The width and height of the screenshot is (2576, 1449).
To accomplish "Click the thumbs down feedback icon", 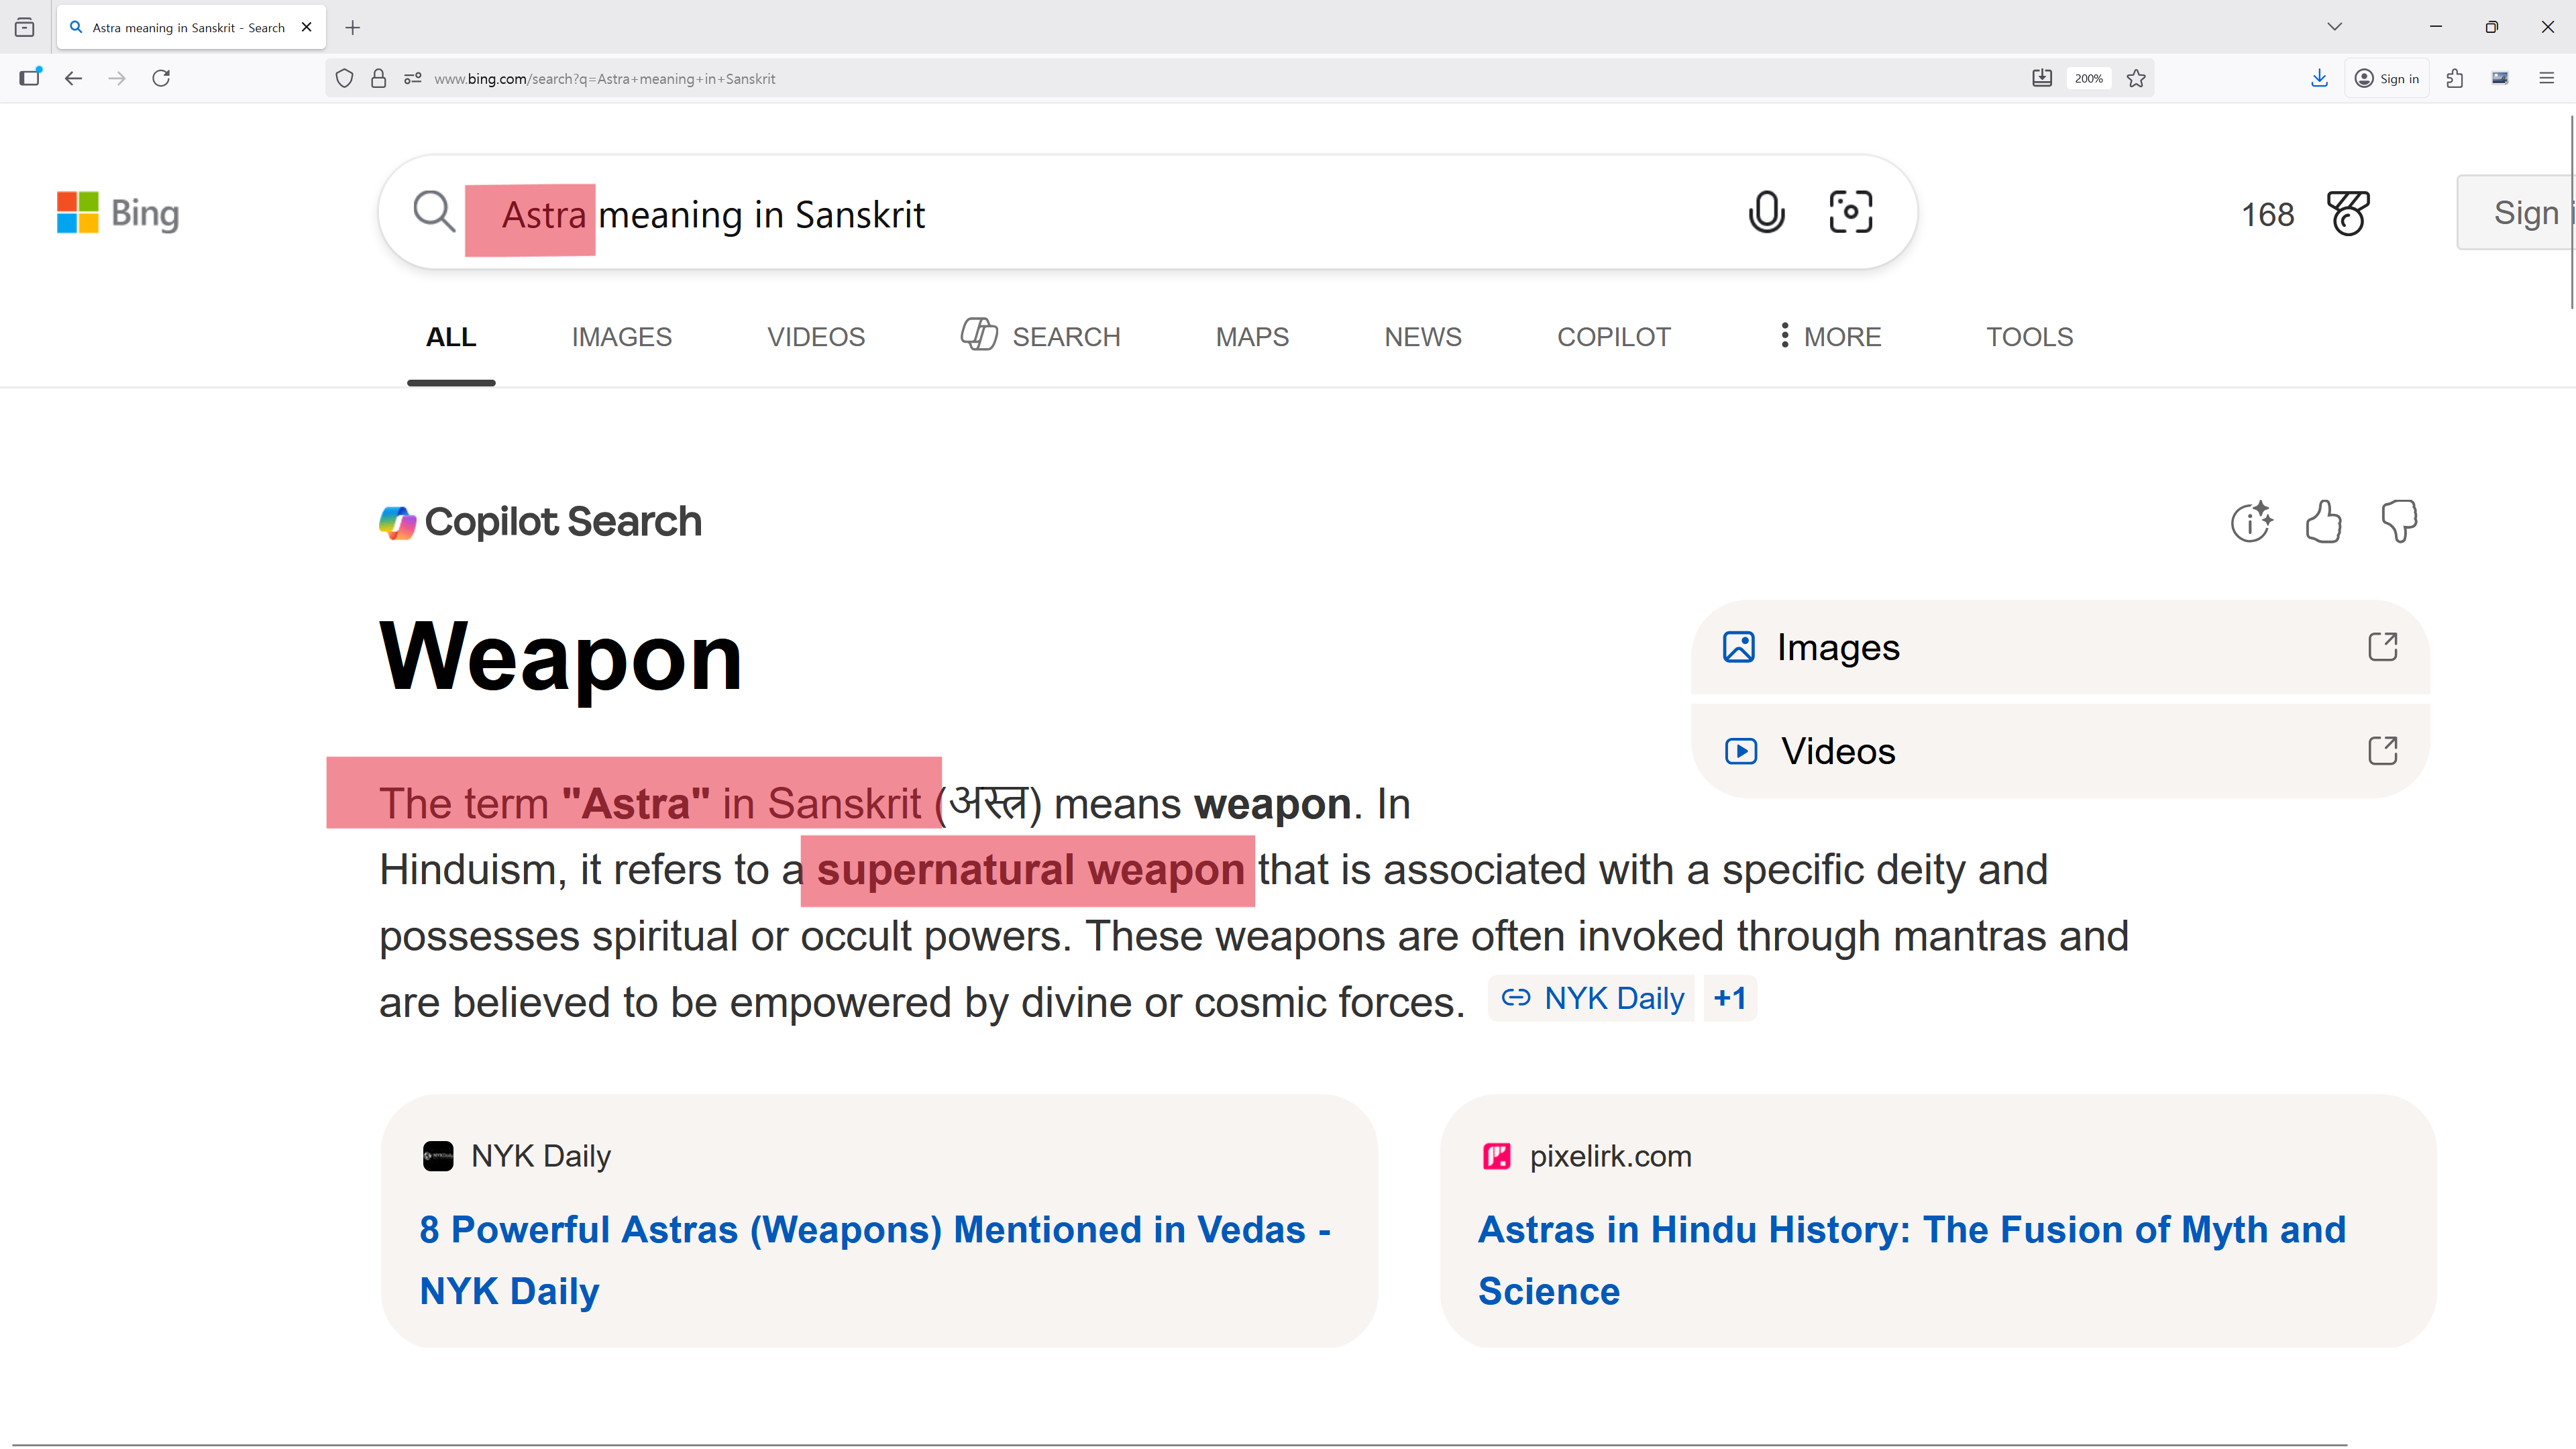I will [2399, 522].
